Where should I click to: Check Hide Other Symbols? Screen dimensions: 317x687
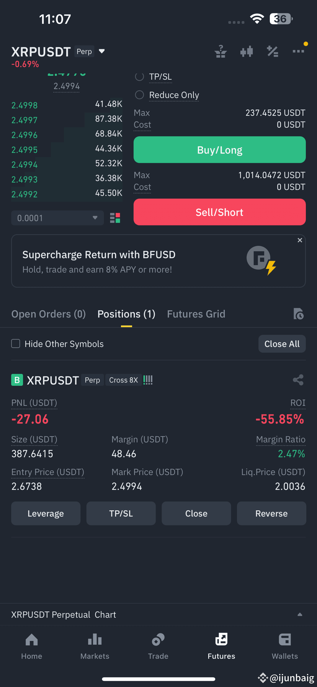[15, 343]
